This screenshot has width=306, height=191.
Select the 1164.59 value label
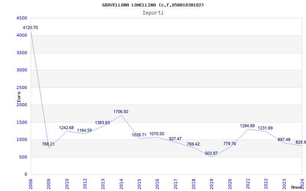click(85, 130)
